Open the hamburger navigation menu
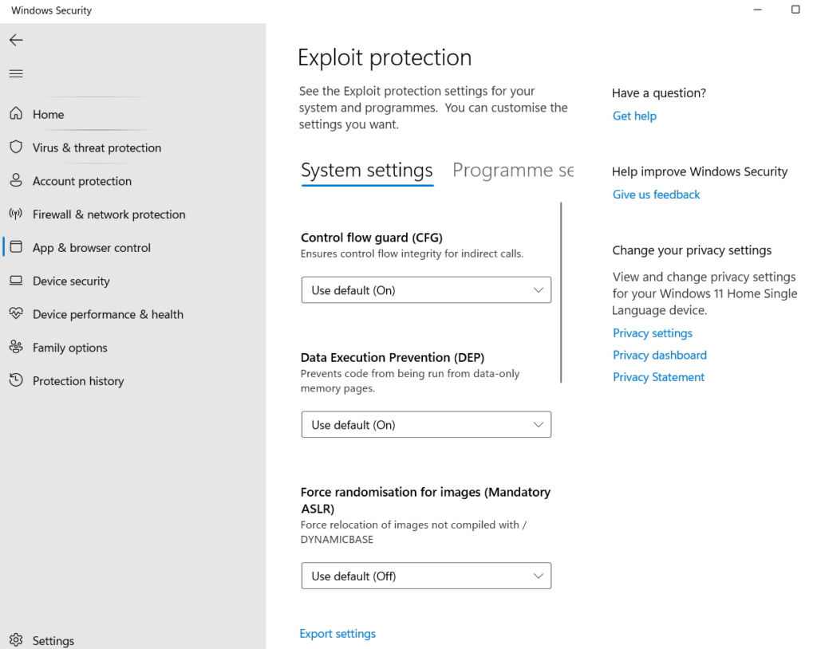Image resolution: width=817 pixels, height=649 pixels. tap(16, 73)
